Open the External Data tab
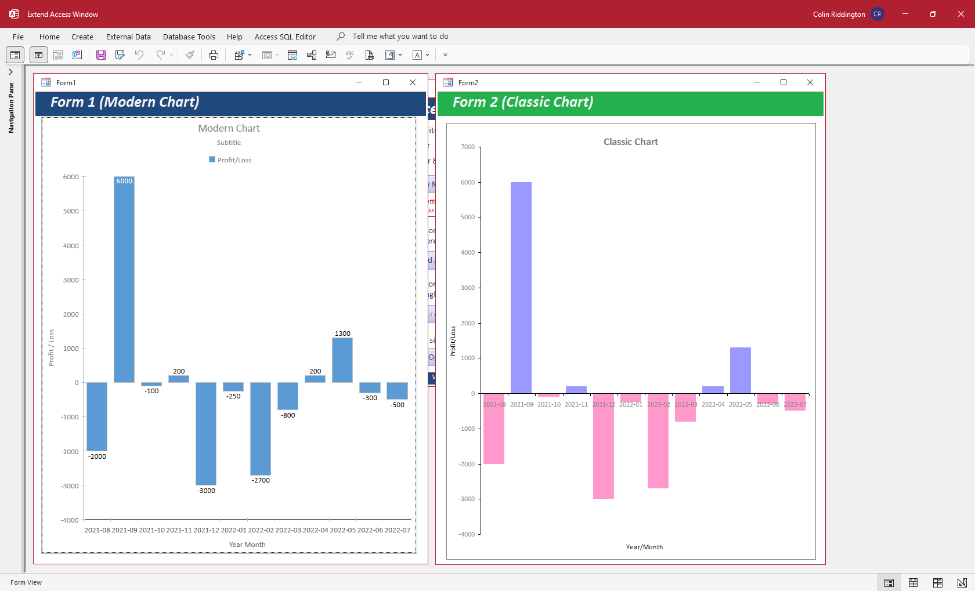 [x=128, y=37]
